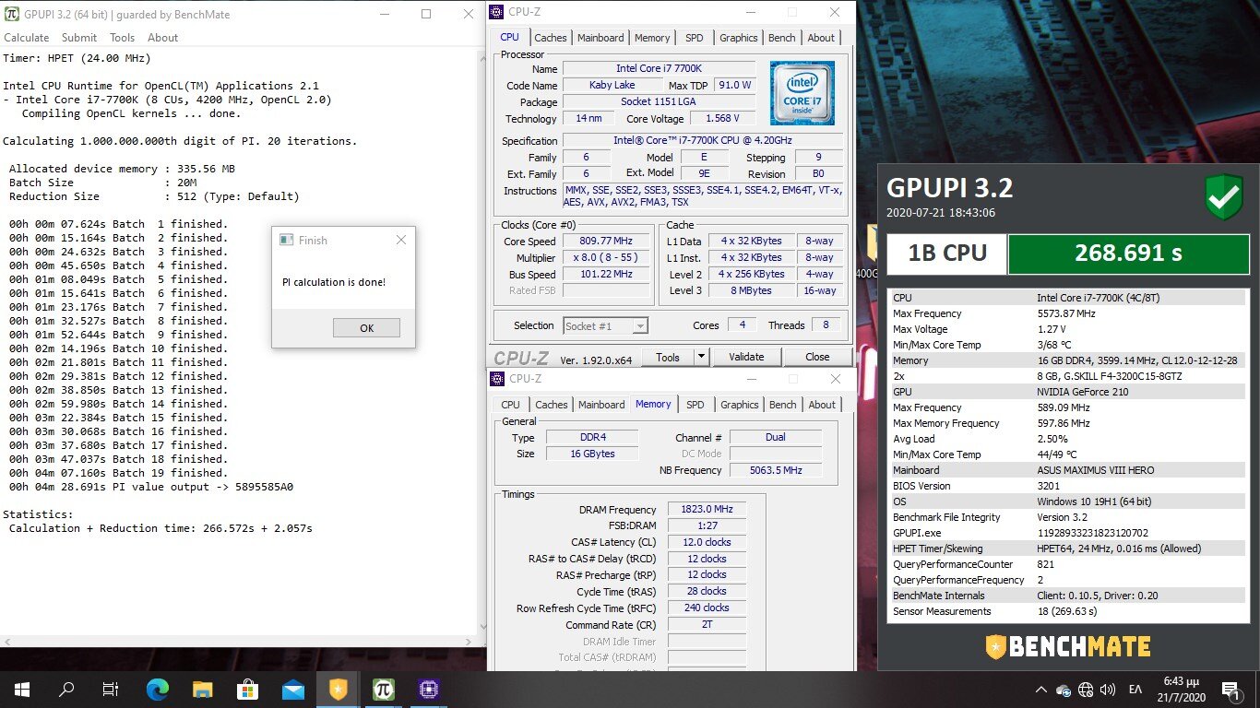The width and height of the screenshot is (1260, 708).
Task: Click the NB Frequency 5063.5 MHz field
Action: point(776,470)
